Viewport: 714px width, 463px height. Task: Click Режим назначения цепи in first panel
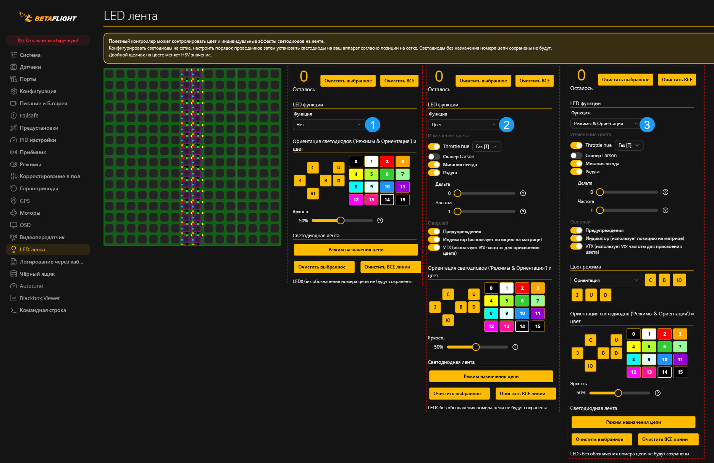click(x=356, y=250)
